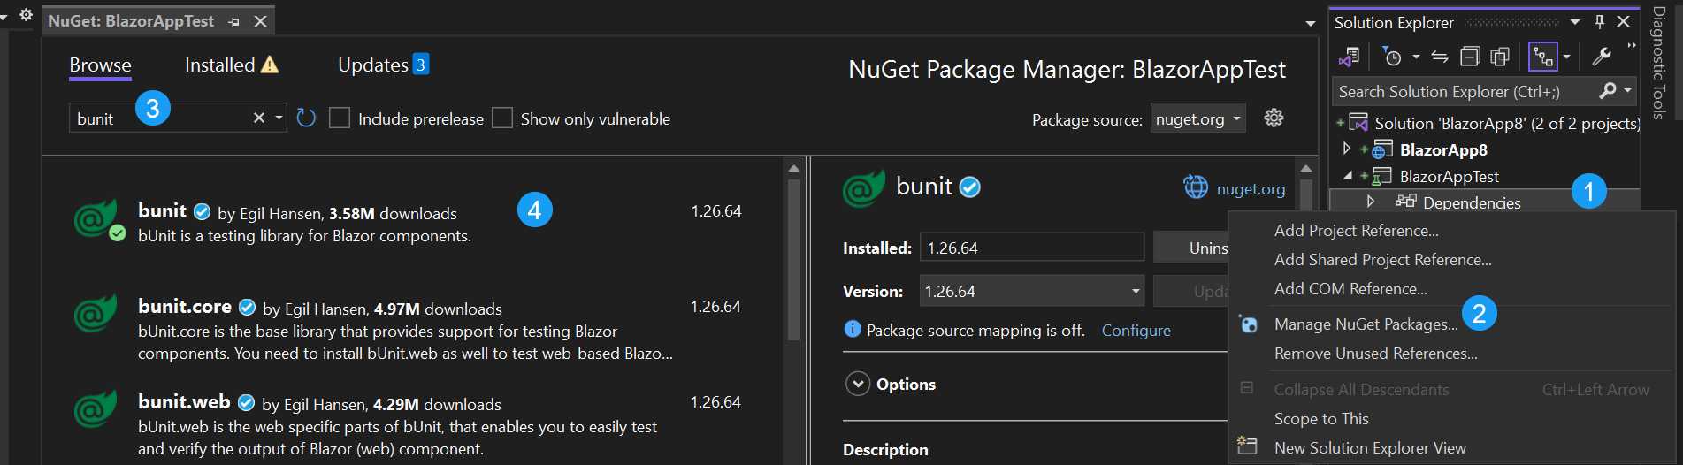Click the Configure link

pyautogui.click(x=1136, y=330)
